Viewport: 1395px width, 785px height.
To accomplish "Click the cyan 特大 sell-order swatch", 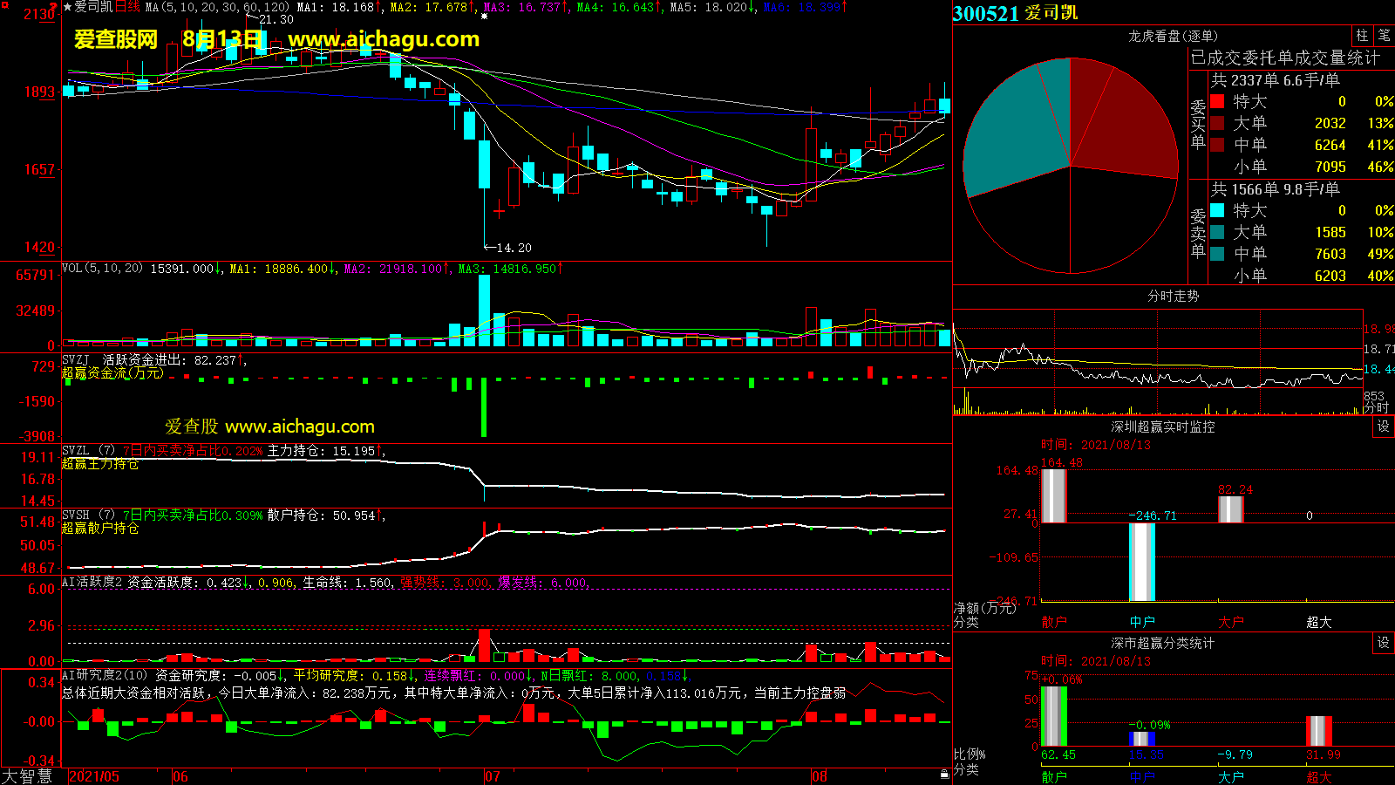I will [x=1217, y=211].
